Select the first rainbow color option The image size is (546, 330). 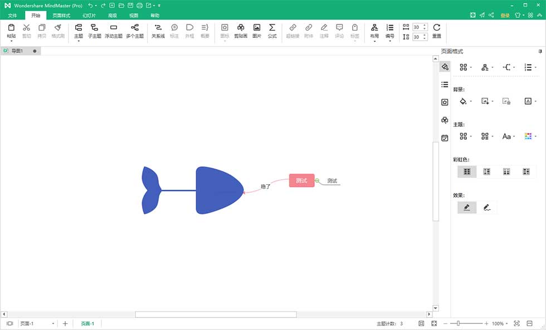(x=467, y=171)
